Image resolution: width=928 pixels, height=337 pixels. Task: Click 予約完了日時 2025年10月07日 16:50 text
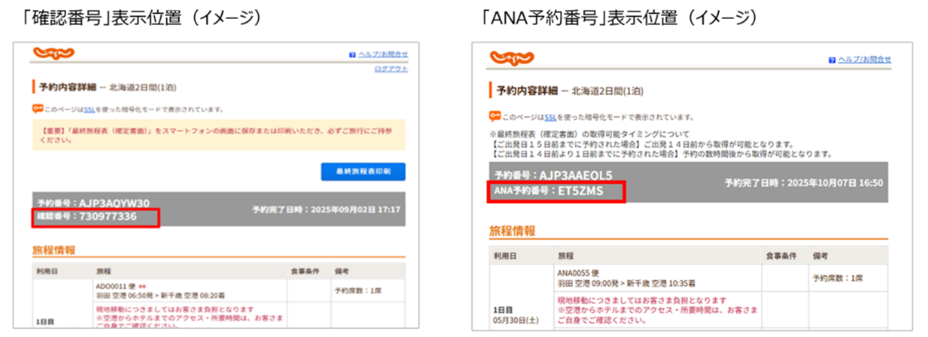[x=804, y=183]
